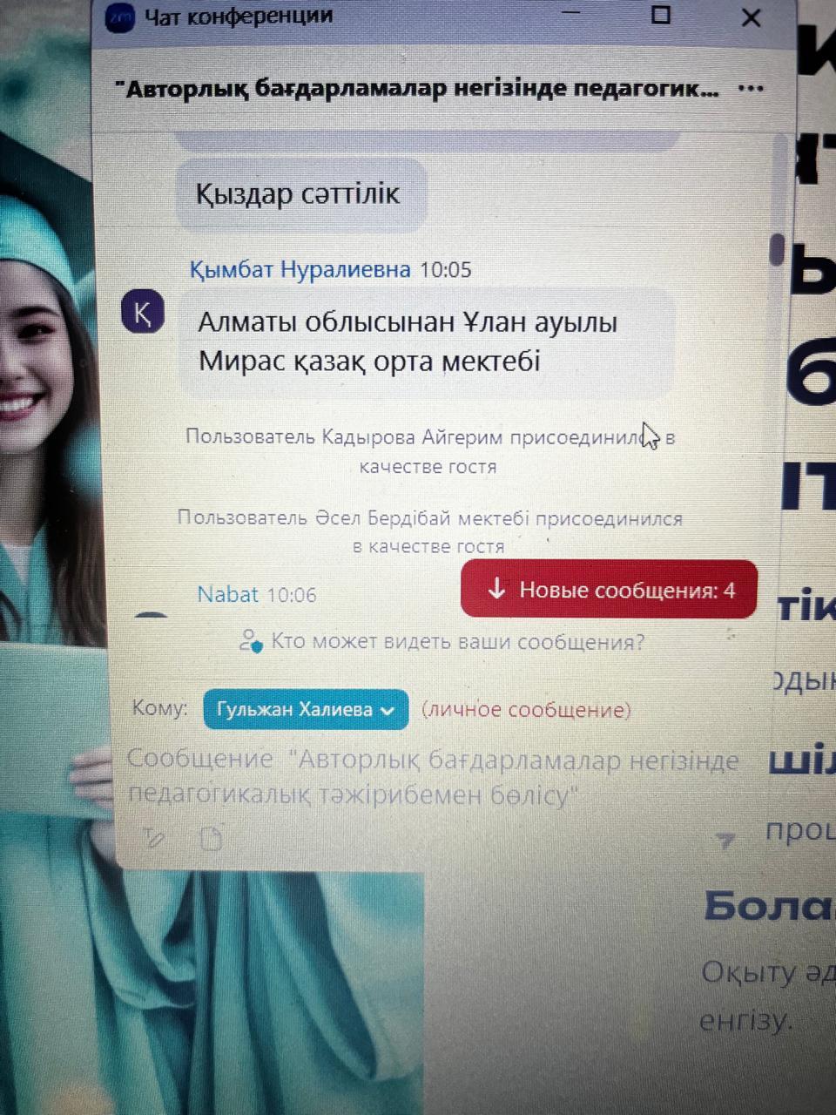Click the purple K avatar

pos(143,312)
